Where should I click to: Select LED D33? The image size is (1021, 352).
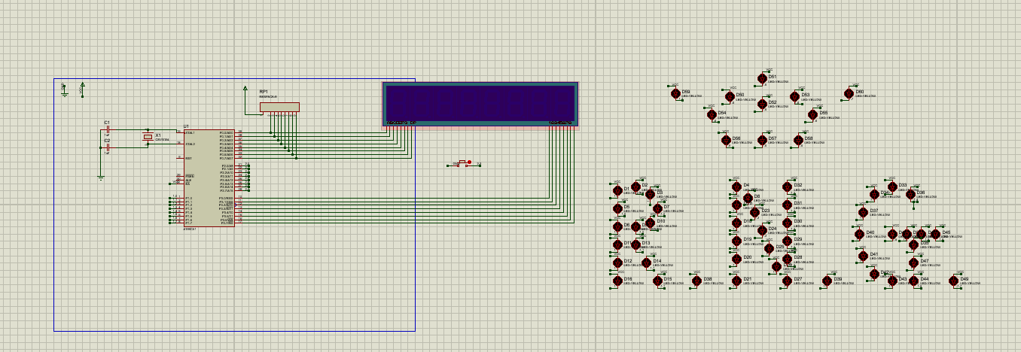892,187
